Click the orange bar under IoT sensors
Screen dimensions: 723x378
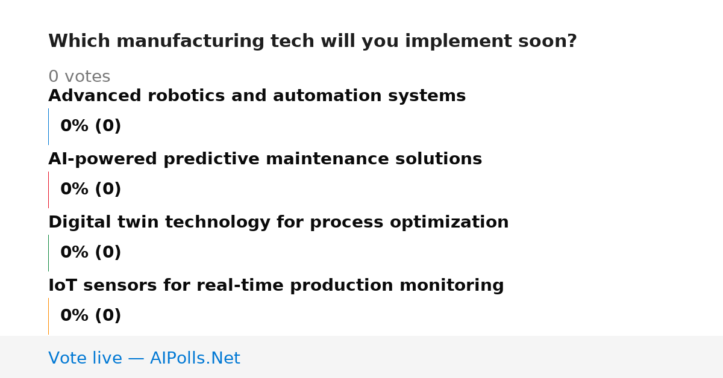pyautogui.click(x=49, y=316)
